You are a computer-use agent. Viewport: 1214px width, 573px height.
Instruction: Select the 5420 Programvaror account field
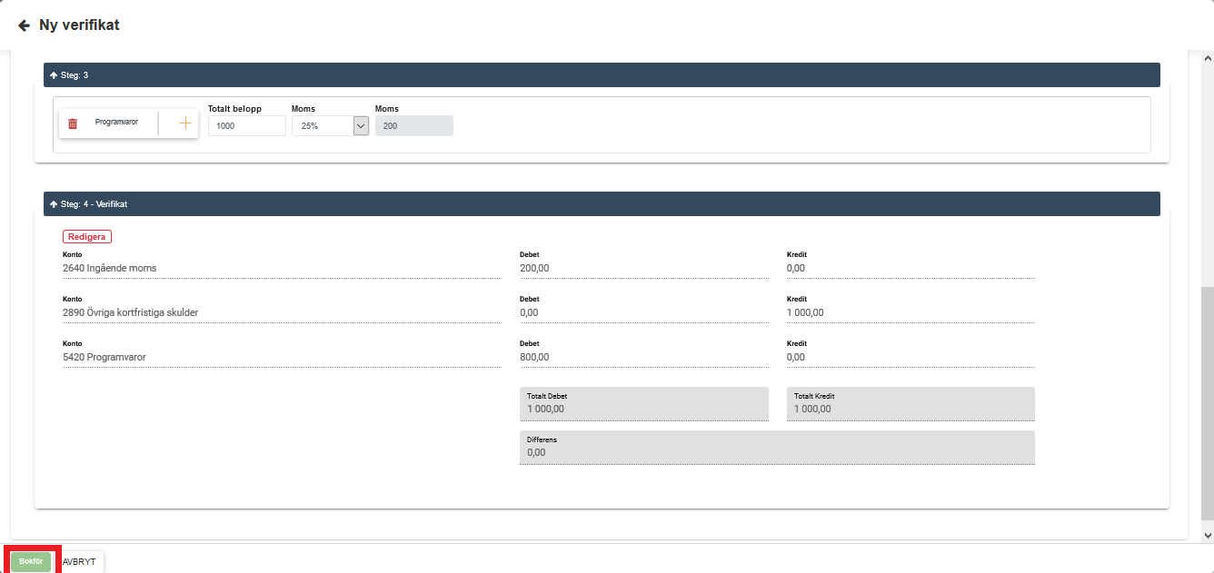coord(281,357)
